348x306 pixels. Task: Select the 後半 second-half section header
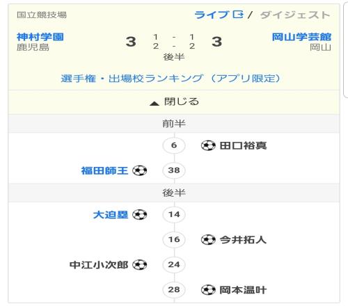point(174,193)
